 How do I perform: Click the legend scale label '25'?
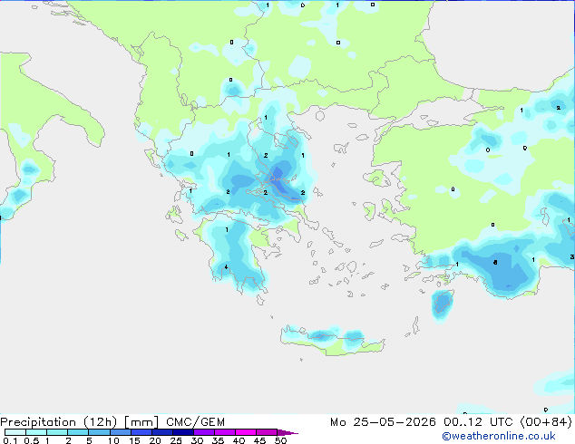176,440
